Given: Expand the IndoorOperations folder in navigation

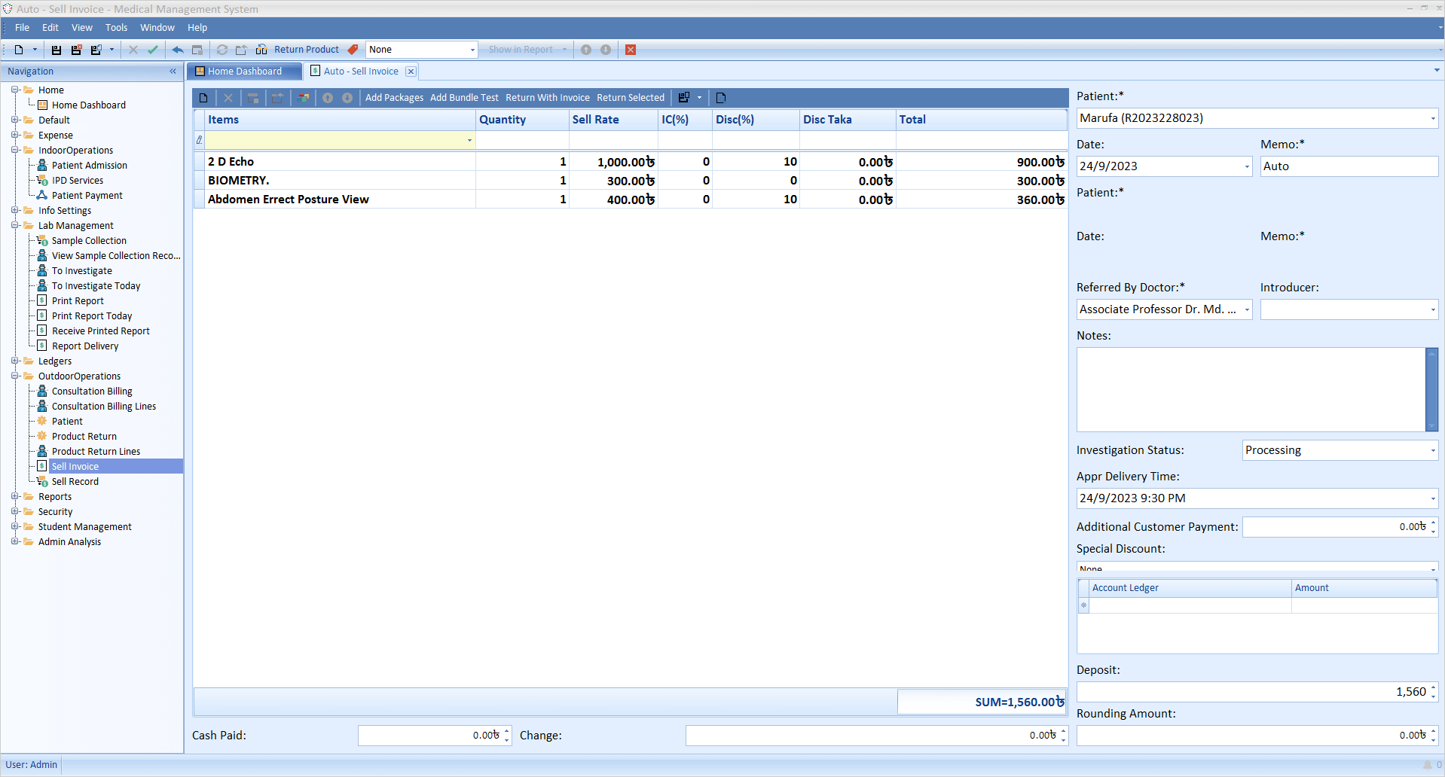Looking at the screenshot, I should 14,150.
